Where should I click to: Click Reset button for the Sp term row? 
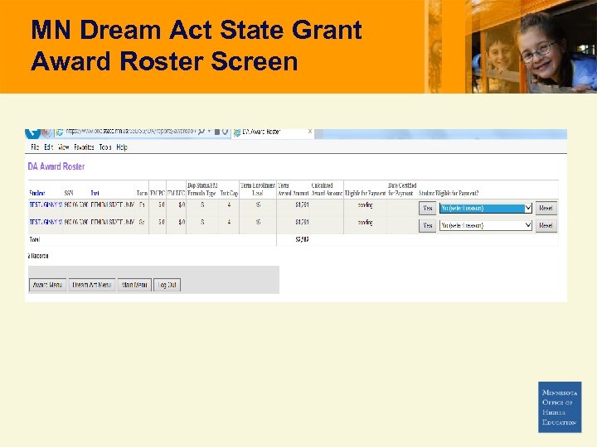[x=546, y=225]
